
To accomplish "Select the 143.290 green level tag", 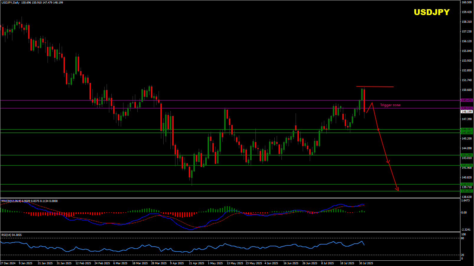I will pyautogui.click(x=467, y=155).
